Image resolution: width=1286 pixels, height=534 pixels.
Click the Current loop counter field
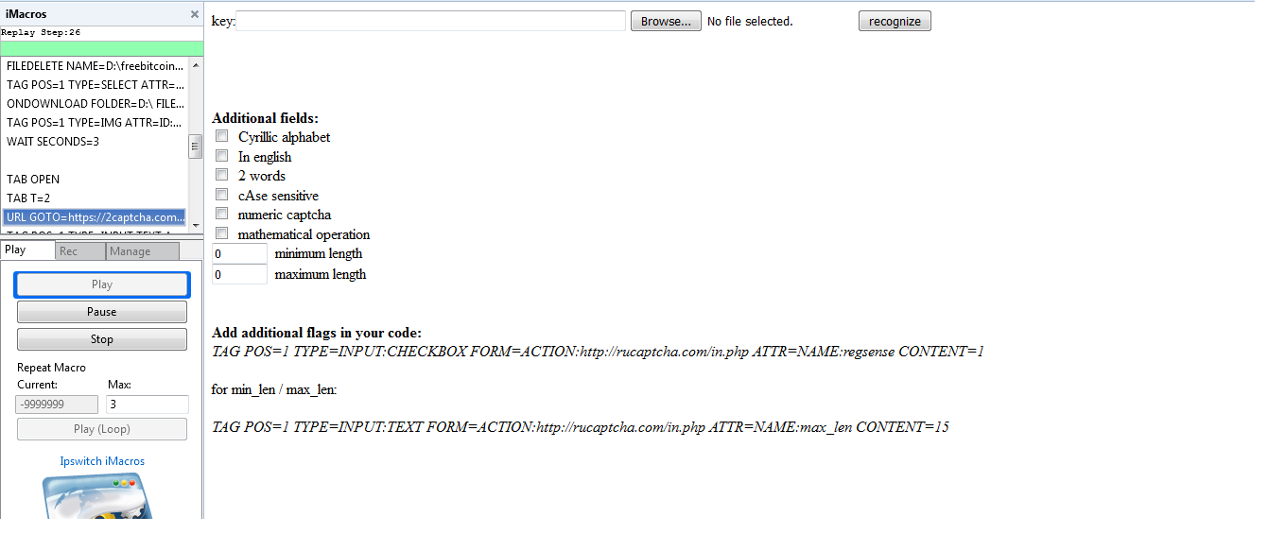tap(57, 405)
